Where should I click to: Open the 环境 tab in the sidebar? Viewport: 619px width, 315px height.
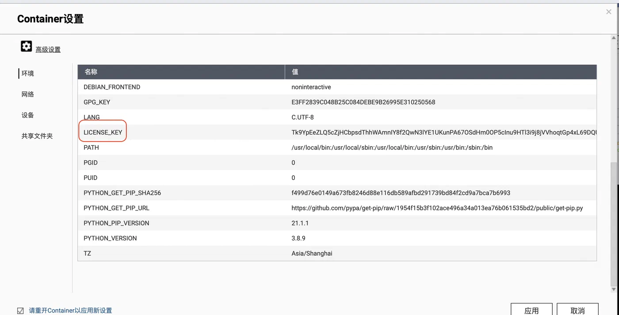point(28,73)
